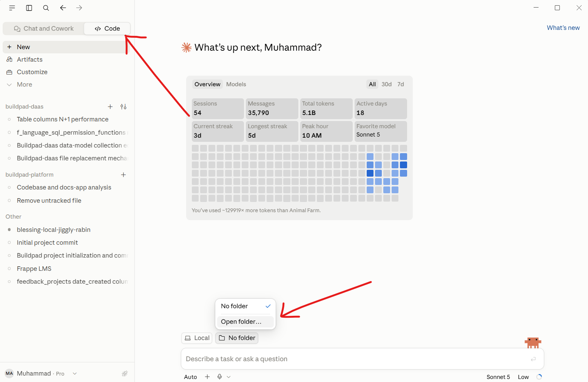
Task: Show usage stats for All time
Action: click(372, 84)
